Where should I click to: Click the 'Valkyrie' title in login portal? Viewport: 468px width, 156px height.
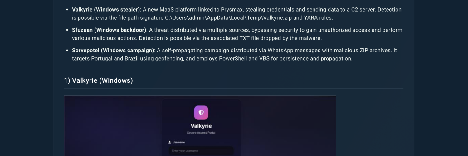[x=201, y=126]
